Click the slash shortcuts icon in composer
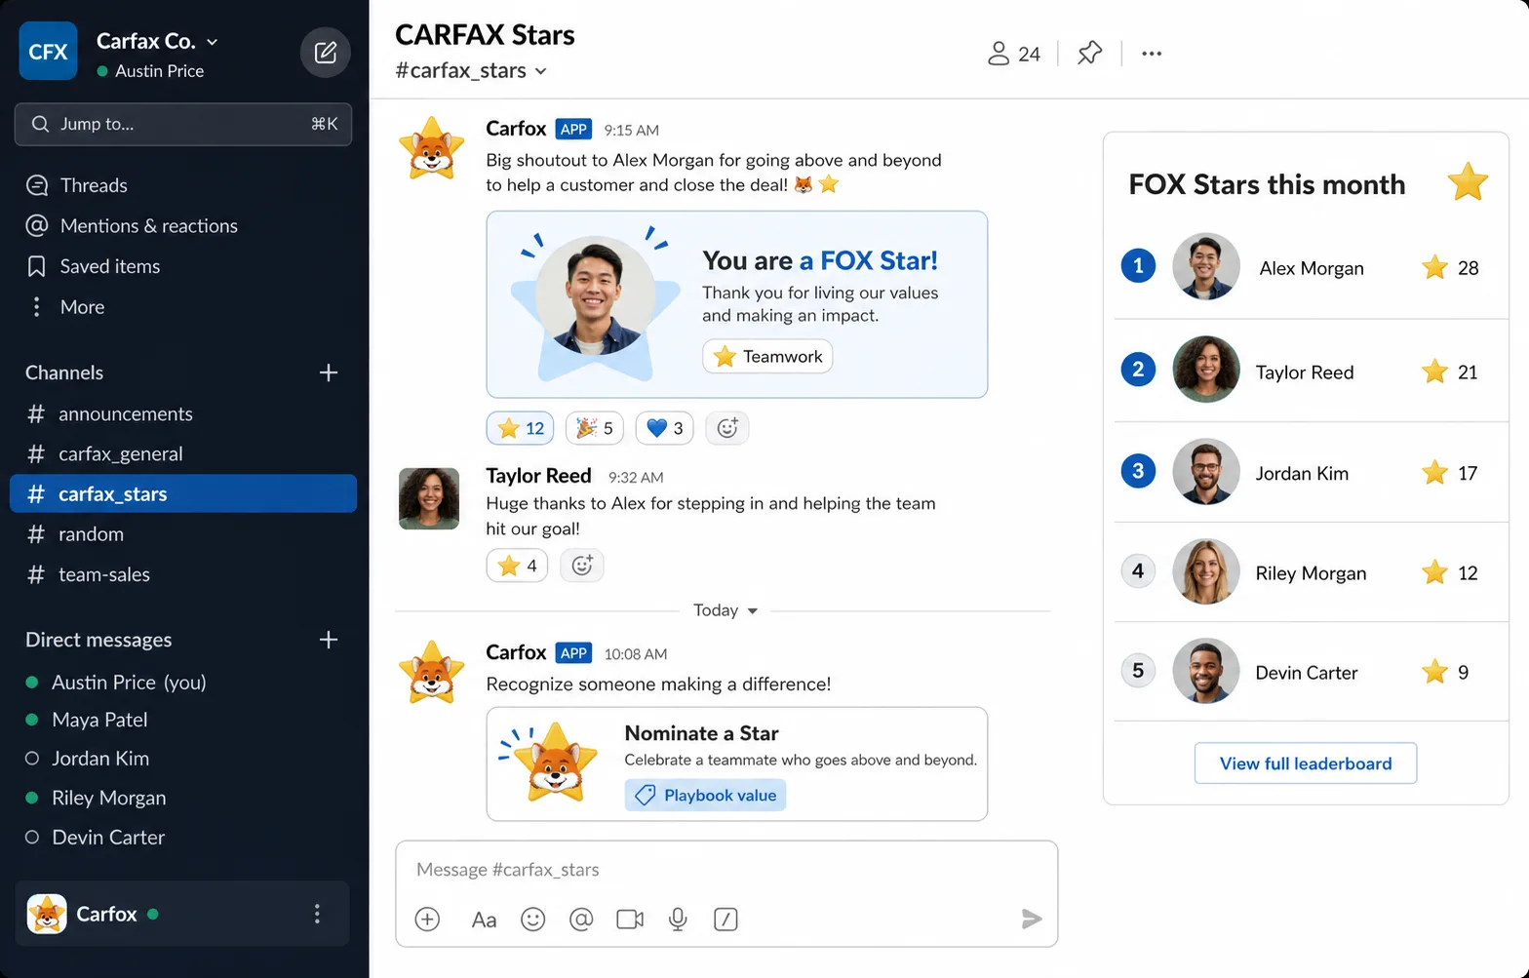 pyautogui.click(x=725, y=919)
